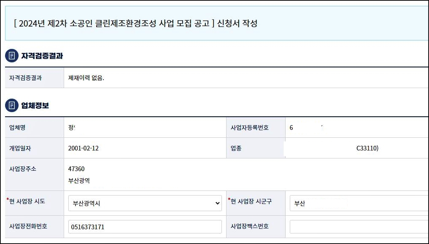Click the dropdown arrow next to 부산광역시

[217, 203]
